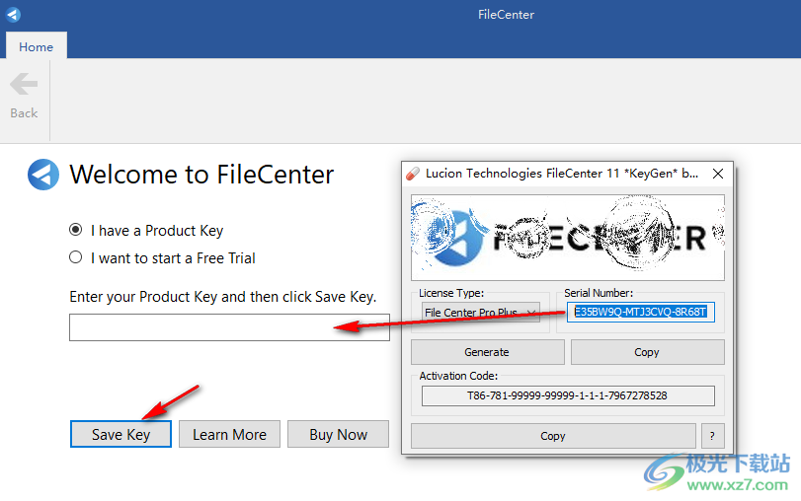Click the Product Key input field
Screen dimensions: 801x501
pos(229,327)
